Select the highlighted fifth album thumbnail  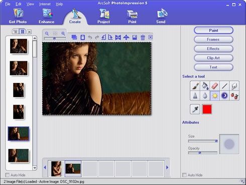click(x=19, y=134)
